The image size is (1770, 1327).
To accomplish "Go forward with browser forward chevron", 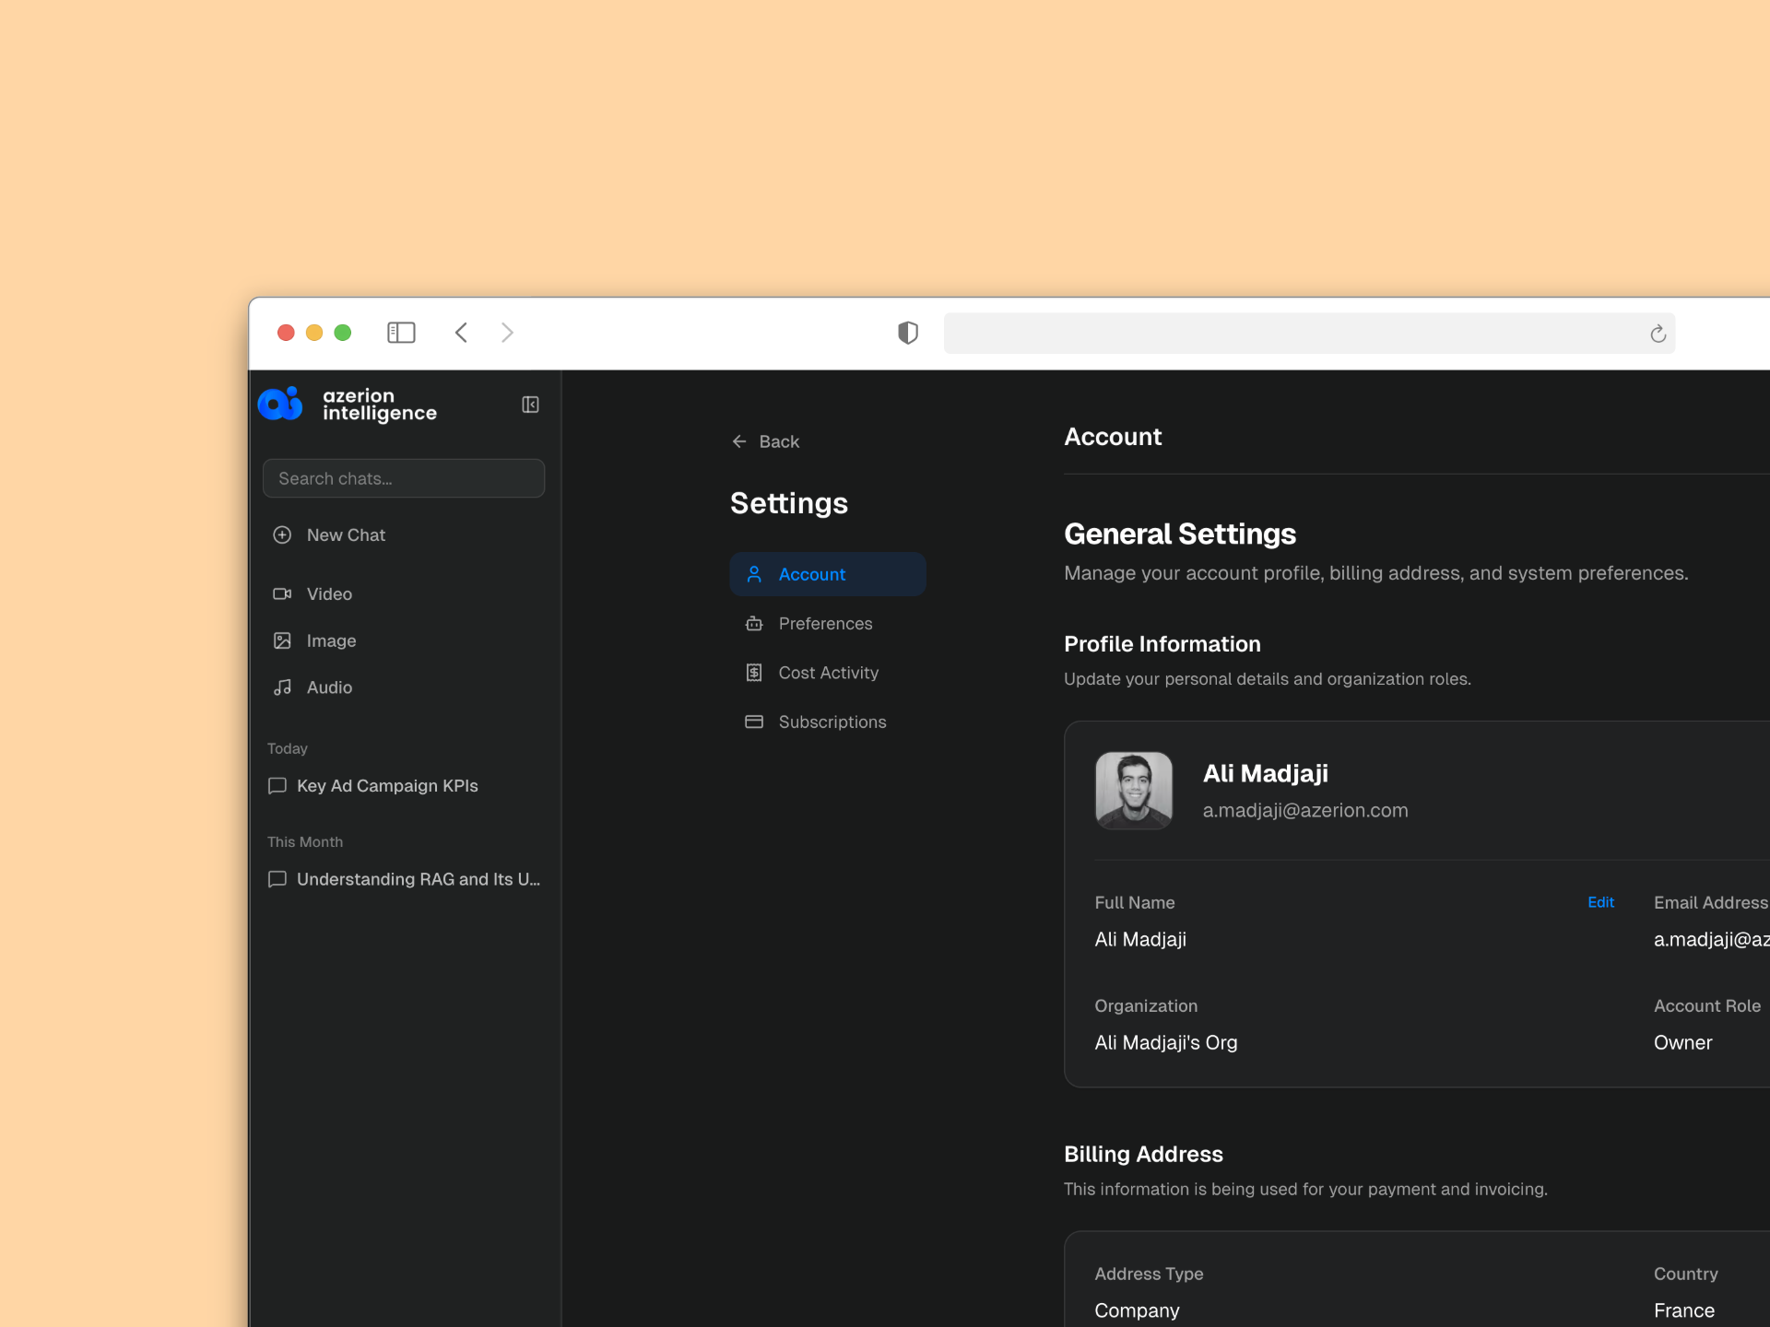I will 507,333.
